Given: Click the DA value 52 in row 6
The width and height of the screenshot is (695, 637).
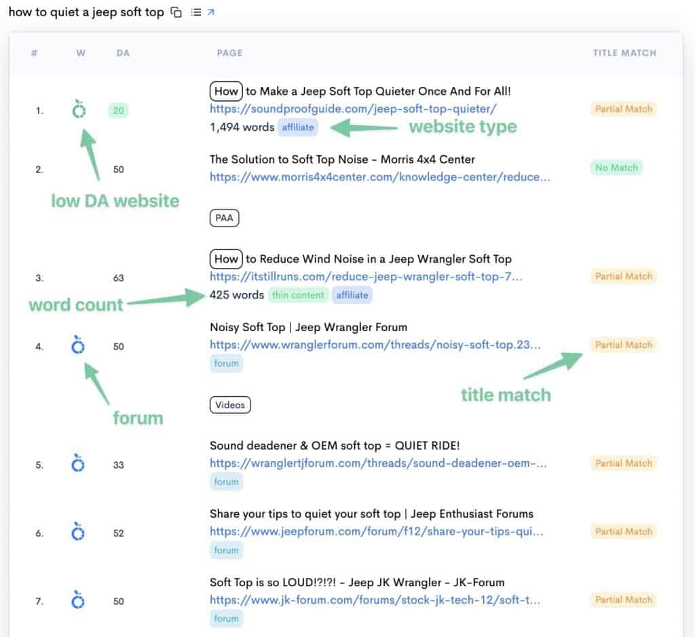Looking at the screenshot, I should 118,533.
